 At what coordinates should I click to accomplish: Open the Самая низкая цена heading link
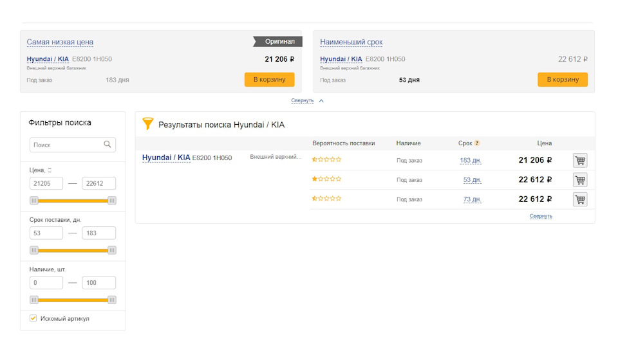click(60, 42)
